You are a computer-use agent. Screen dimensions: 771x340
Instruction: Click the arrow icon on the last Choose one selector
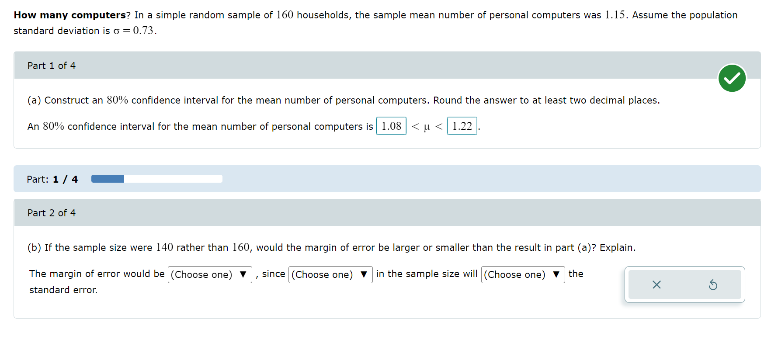(556, 274)
